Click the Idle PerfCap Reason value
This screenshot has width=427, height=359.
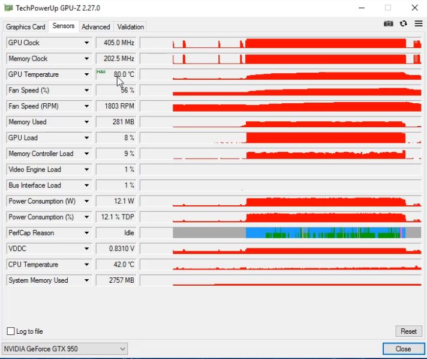[x=116, y=233]
